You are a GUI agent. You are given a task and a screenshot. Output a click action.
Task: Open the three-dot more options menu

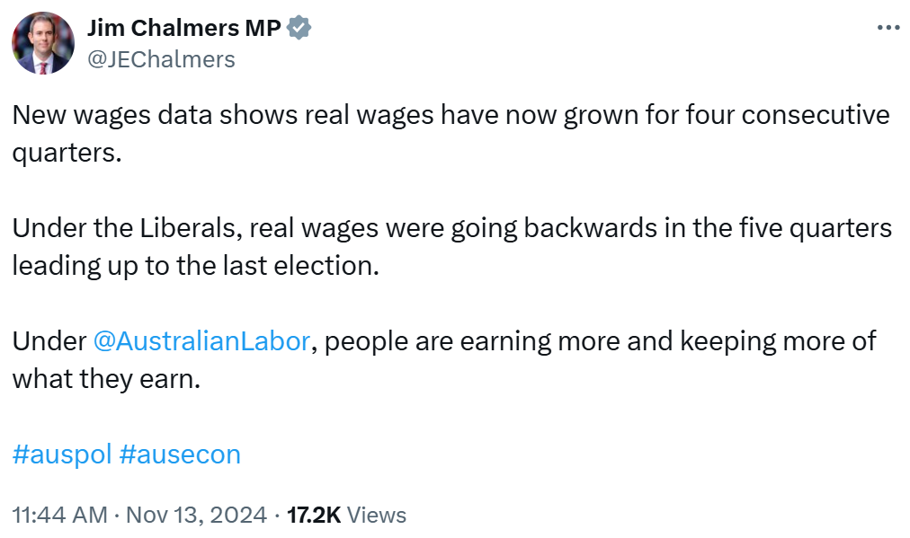pyautogui.click(x=888, y=28)
